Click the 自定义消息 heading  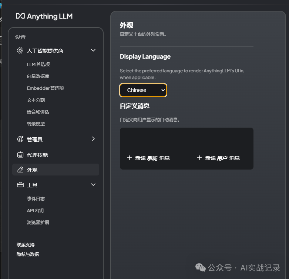pyautogui.click(x=135, y=106)
